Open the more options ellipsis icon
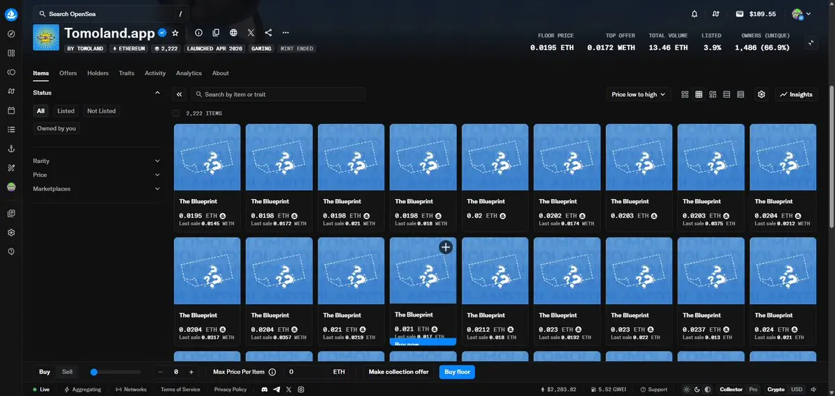The height and width of the screenshot is (396, 835). click(x=286, y=33)
